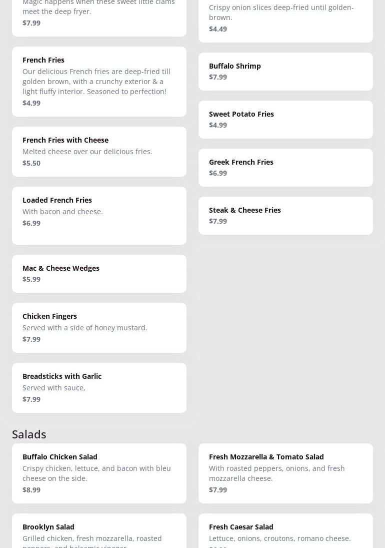The height and width of the screenshot is (548, 385).
Task: Open Steak & Cheese Fries item
Action: [x=285, y=216]
